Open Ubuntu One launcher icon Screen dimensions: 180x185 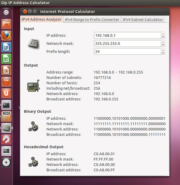coord(6,93)
